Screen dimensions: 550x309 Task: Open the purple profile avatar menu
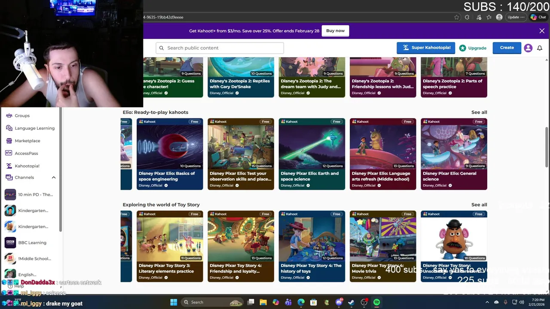528,48
